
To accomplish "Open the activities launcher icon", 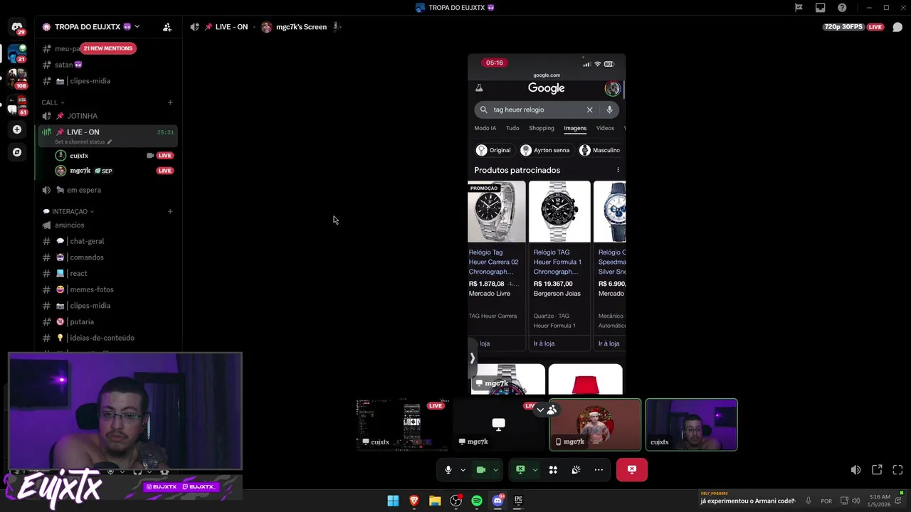I will (x=553, y=469).
